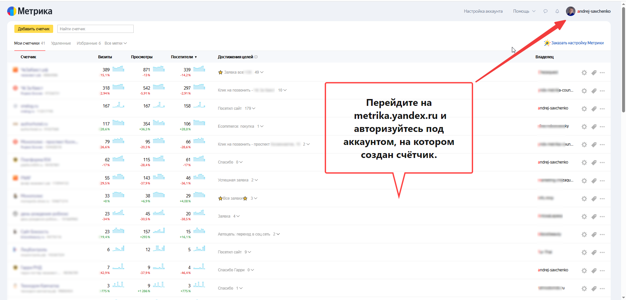The height and width of the screenshot is (300, 626).
Task: Open the notifications bell icon
Action: [557, 11]
